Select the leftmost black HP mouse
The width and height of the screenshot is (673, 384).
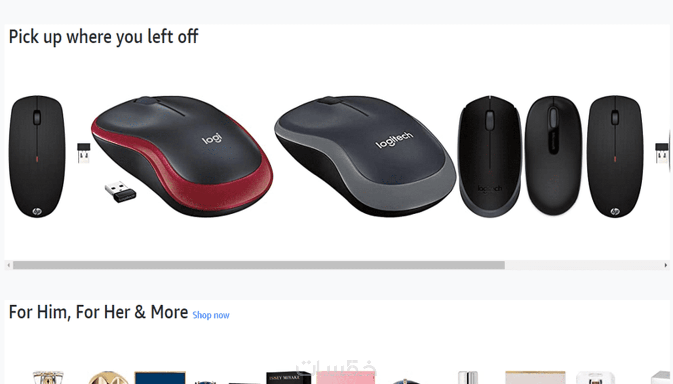[x=37, y=156]
